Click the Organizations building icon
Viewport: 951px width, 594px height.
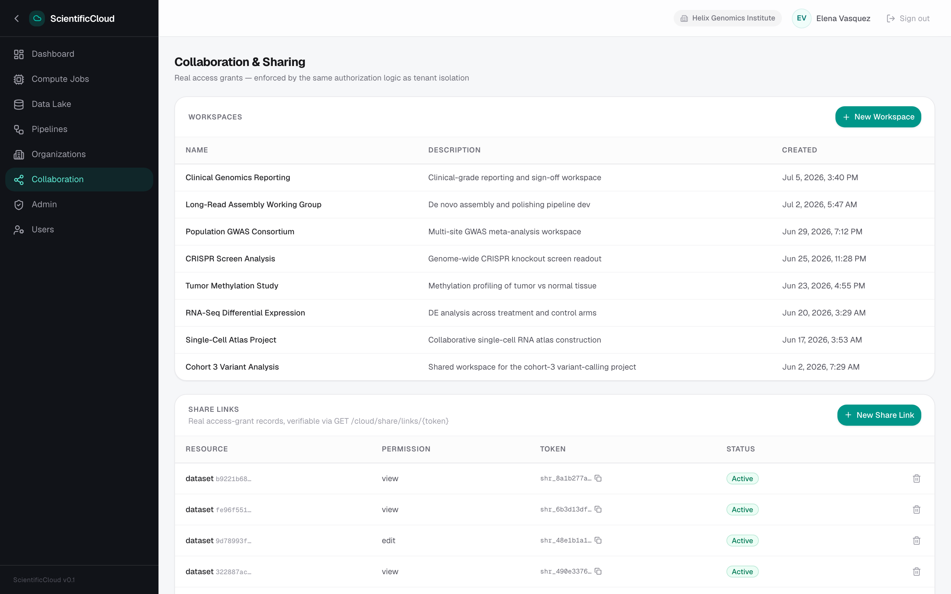tap(19, 154)
